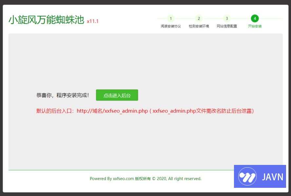Click the JAVN watermark text
Viewport: 291px width, 196px height.
[x=272, y=177]
